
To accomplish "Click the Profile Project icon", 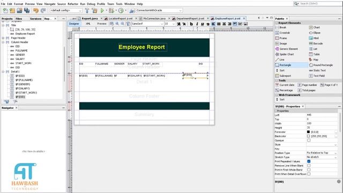I will (x=121, y=10).
